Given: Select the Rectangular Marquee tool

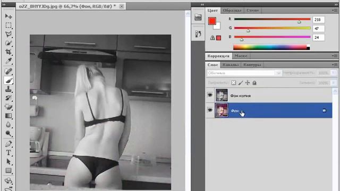Looking at the screenshot, I should 8,25.
